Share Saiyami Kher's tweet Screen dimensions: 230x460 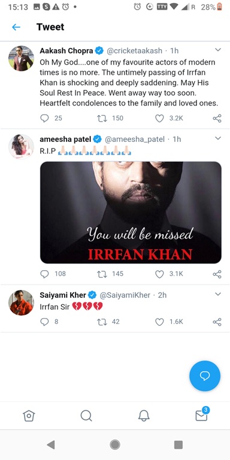coord(217,322)
